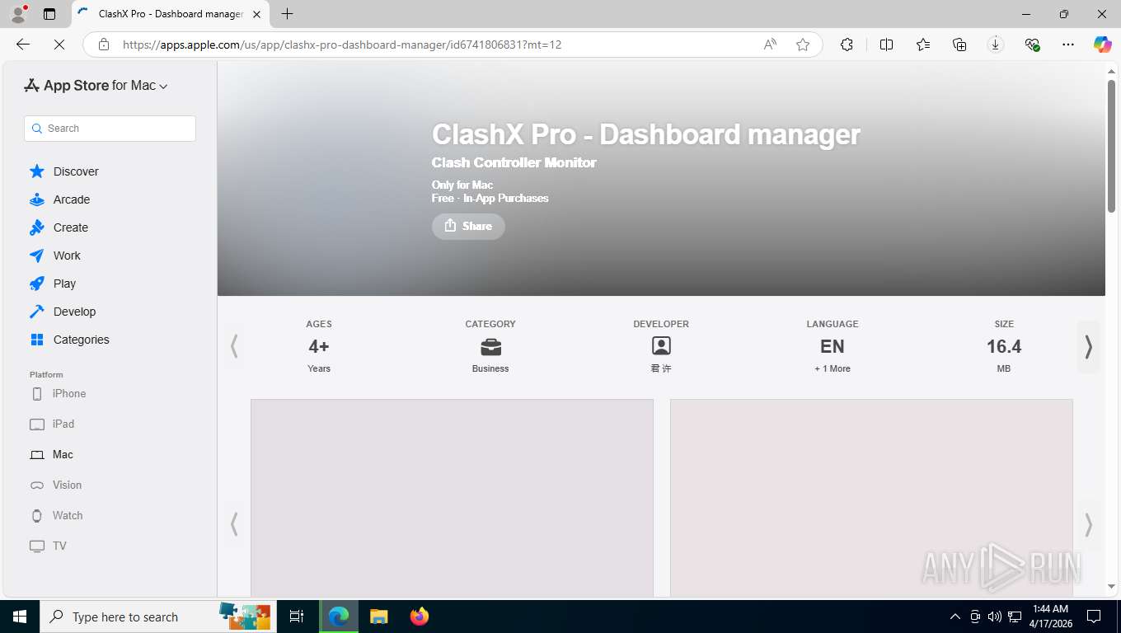This screenshot has height=633, width=1121.
Task: Click the browser back arrow
Action: tap(23, 45)
